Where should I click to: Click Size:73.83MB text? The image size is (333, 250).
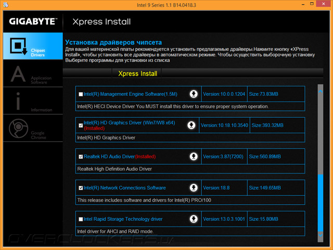[x=264, y=94]
